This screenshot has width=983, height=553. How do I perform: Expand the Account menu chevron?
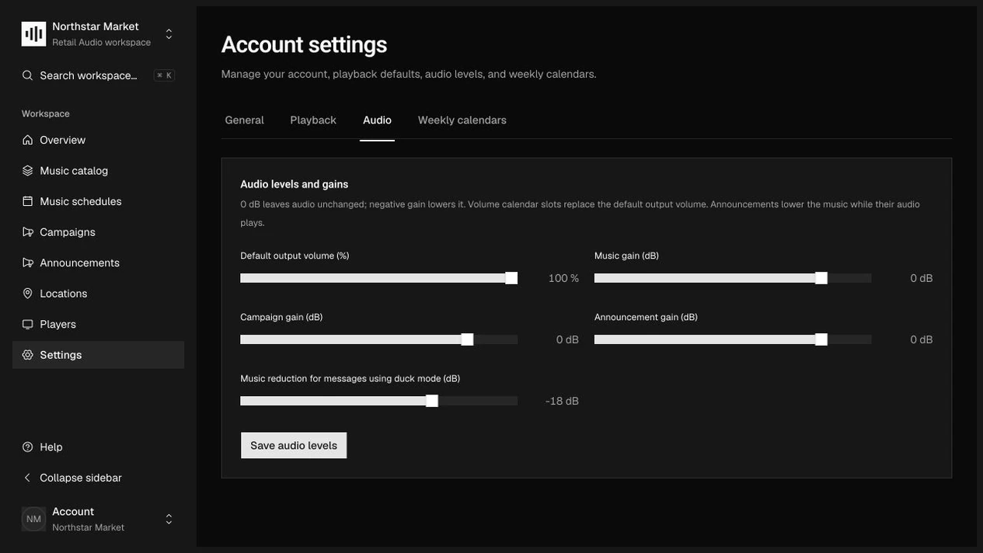[169, 519]
